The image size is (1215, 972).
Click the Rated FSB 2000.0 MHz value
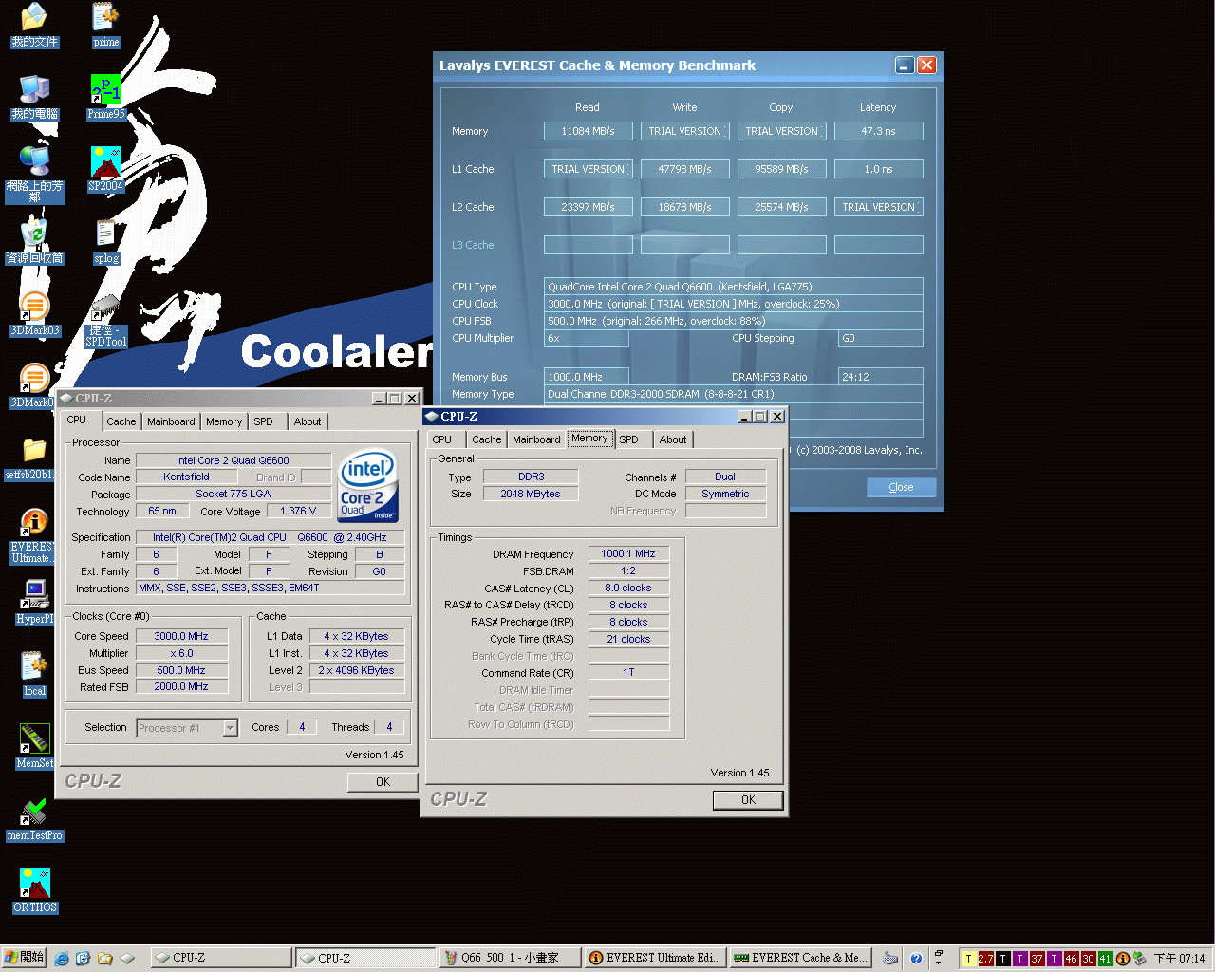(x=181, y=686)
